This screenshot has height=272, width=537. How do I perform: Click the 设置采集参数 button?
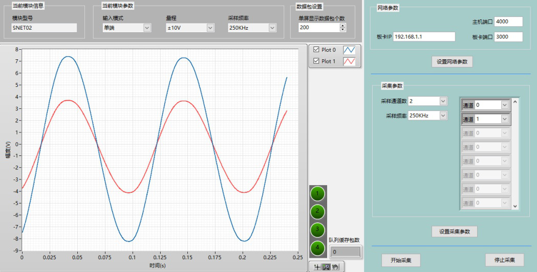(x=455, y=232)
